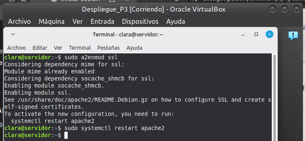This screenshot has width=305, height=141.
Task: Open VirtualBox Archivo menu
Action: [x=19, y=21]
